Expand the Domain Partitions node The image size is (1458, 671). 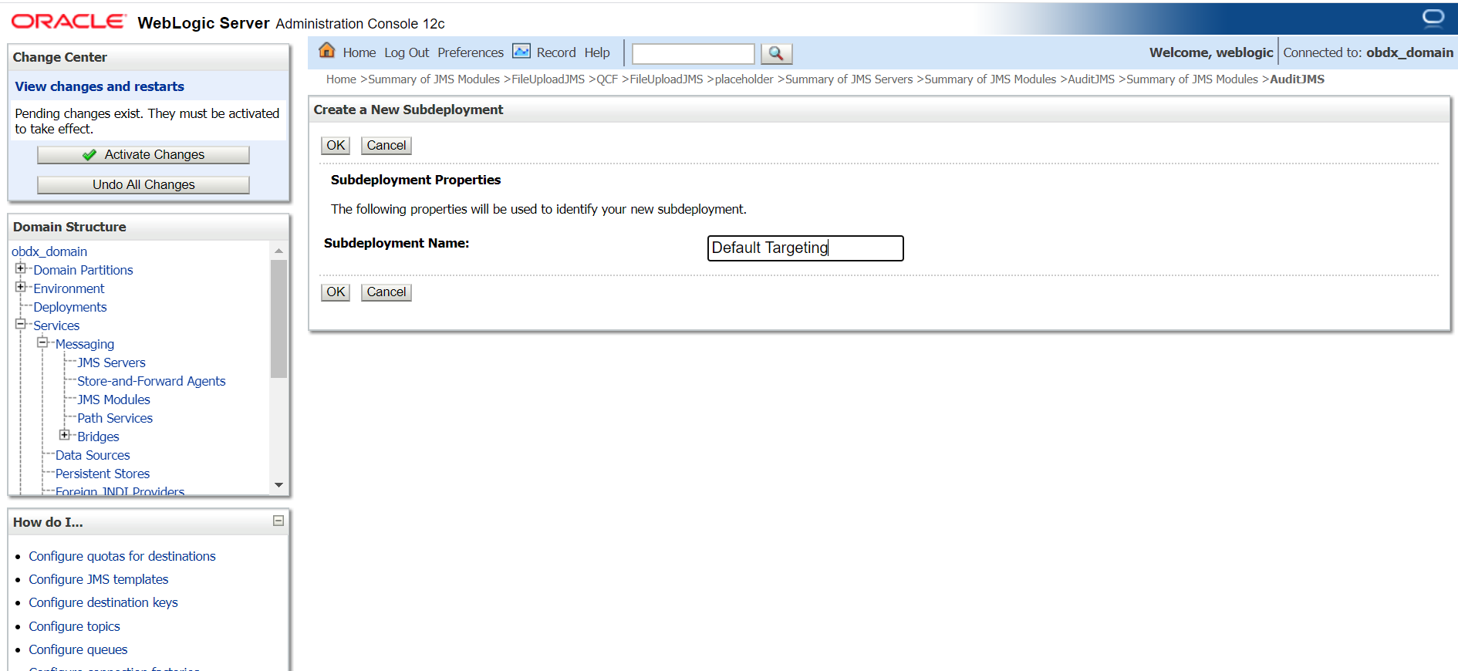point(20,268)
